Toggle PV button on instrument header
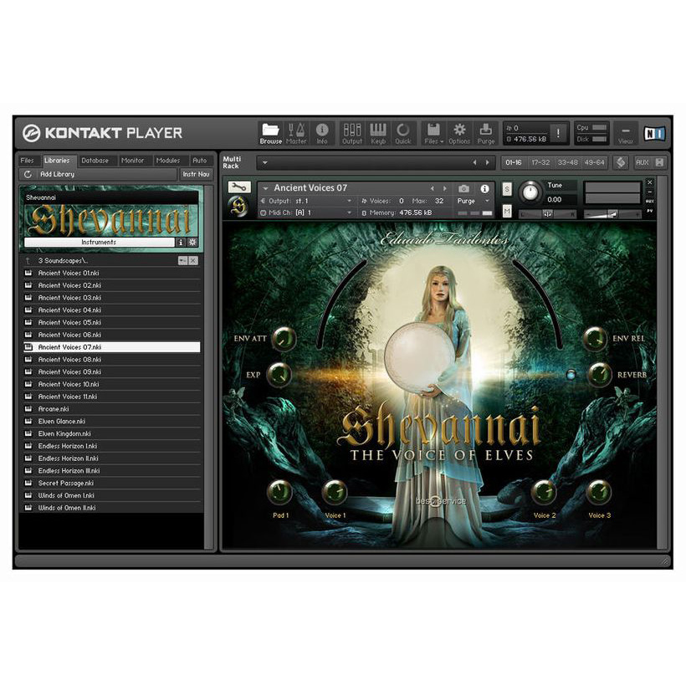686x686 pixels. [650, 212]
